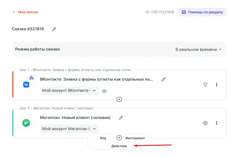The height and width of the screenshot is (157, 240).
Task: Open the Мегаплан step settings gear
Action: click(205, 123)
